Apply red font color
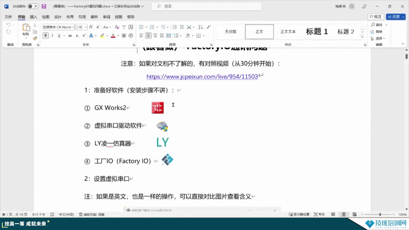Image resolution: width=409 pixels, height=230 pixels. [113, 36]
